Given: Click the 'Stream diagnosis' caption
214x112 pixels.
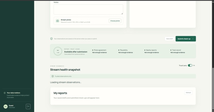Looking at the screenshot, I should 57,66.
